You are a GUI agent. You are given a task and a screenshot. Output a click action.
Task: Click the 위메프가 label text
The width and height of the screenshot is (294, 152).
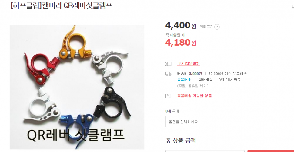tap(207, 27)
